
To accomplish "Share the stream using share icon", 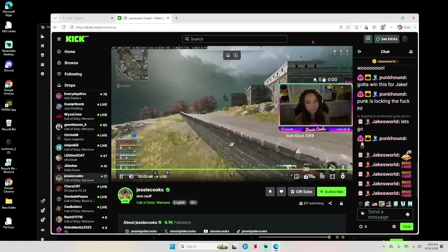I will [x=330, y=203].
